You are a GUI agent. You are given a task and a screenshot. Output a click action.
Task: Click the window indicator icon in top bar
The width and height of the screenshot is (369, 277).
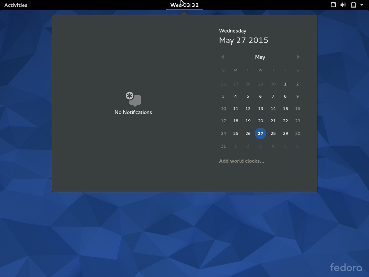pos(333,5)
